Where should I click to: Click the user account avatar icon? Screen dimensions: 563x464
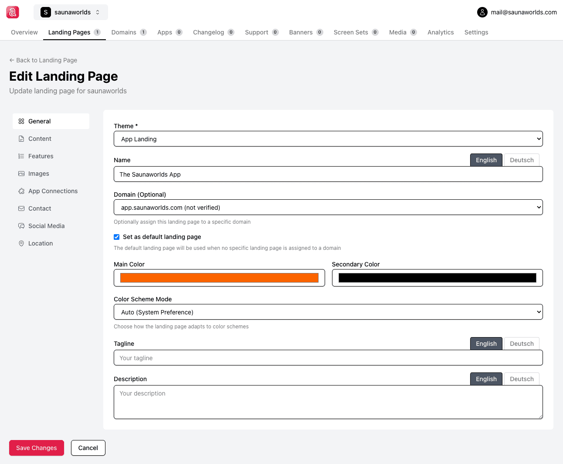pyautogui.click(x=482, y=12)
